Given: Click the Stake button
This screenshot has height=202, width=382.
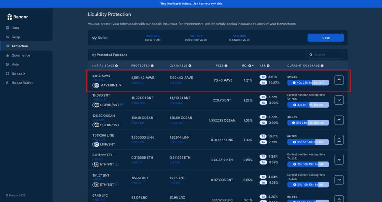Looking at the screenshot, I should pos(325,38).
